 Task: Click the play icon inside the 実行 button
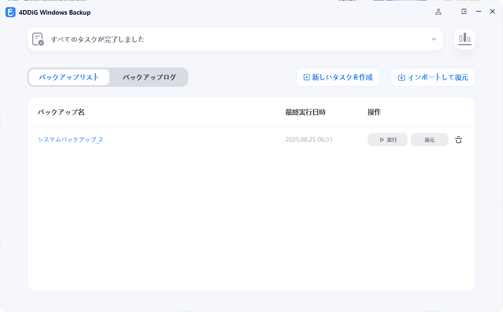381,139
